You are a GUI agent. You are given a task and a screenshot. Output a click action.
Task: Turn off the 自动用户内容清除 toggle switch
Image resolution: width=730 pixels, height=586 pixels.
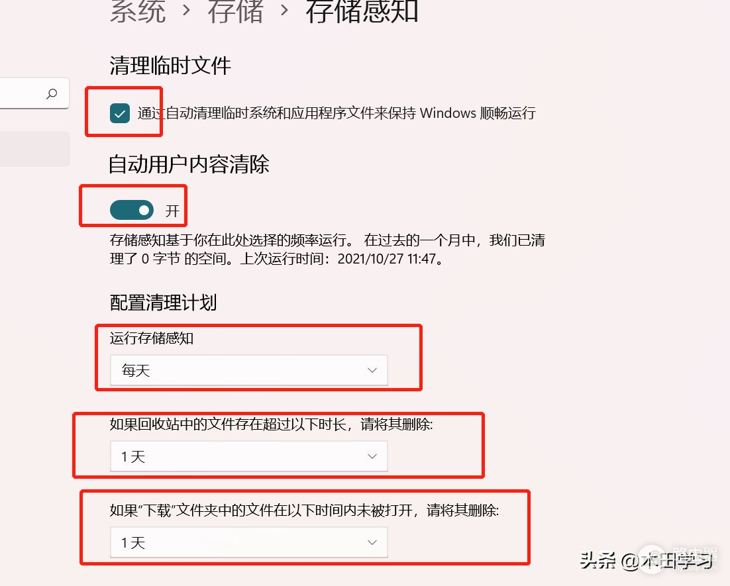coord(132,211)
